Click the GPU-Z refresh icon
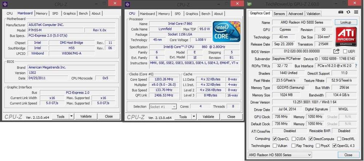Image resolution: width=364 pixels, height=161 pixels. [x=348, y=12]
